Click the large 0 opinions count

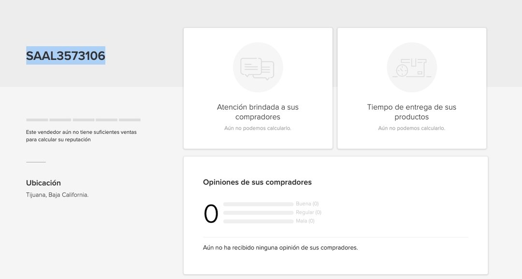click(211, 214)
